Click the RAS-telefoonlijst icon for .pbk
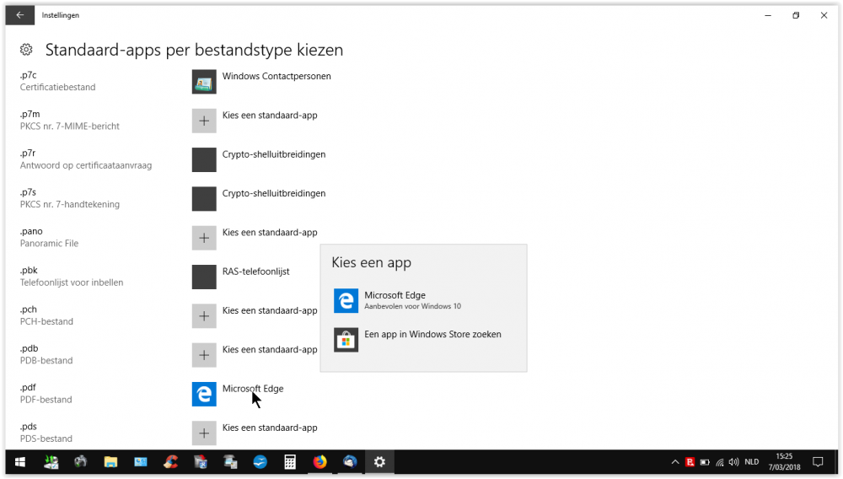This screenshot has width=843, height=479. coord(204,277)
